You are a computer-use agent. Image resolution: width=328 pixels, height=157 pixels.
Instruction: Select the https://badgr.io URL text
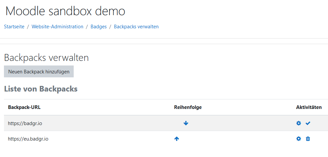pos(25,123)
